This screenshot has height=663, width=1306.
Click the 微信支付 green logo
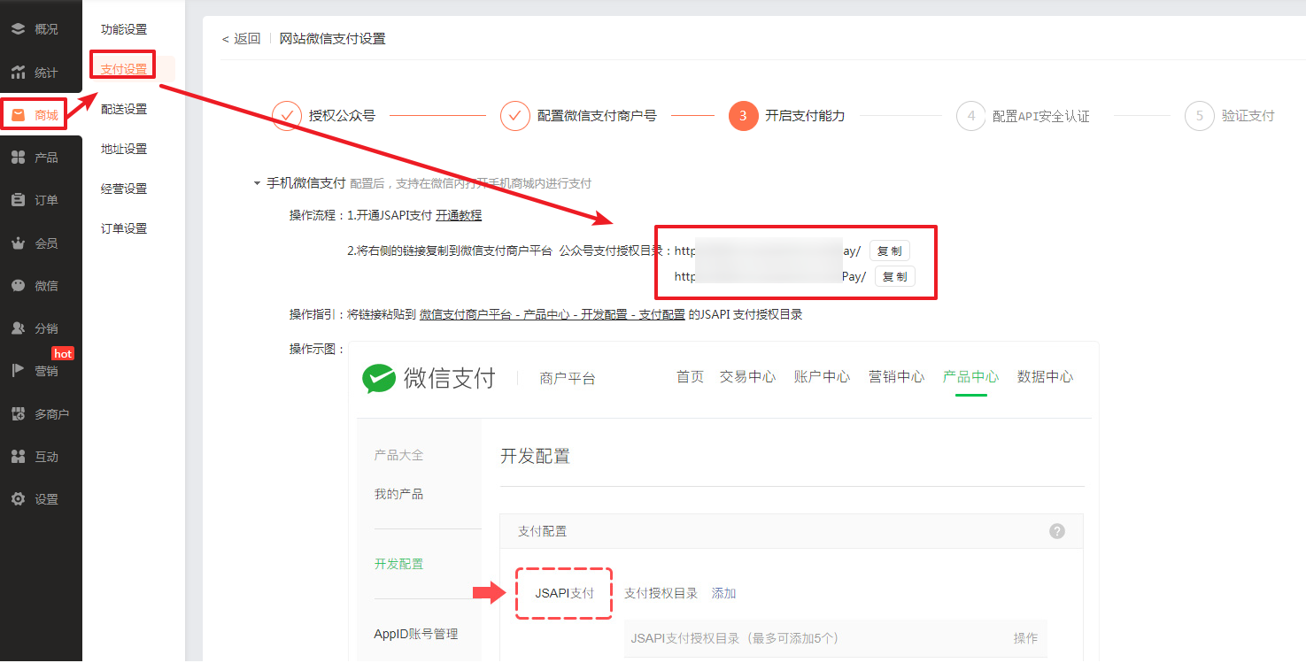[x=378, y=378]
